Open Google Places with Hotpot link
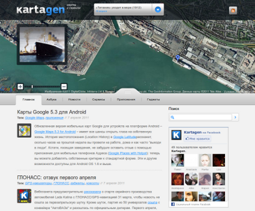255x211 pixels. (127, 153)
